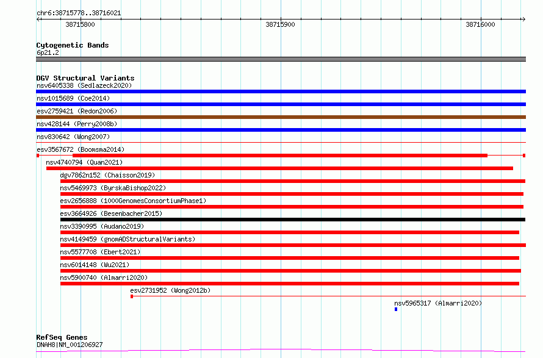Viewport: 543px width, 358px height.
Task: Click the red bar under nsv3390995 (Audano2019)
Action: (x=290, y=232)
